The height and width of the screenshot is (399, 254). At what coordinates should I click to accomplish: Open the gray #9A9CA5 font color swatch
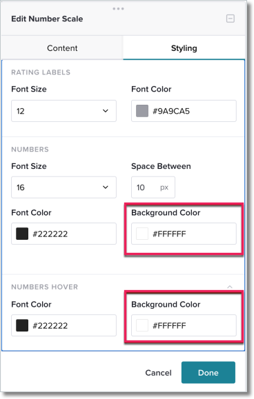142,111
